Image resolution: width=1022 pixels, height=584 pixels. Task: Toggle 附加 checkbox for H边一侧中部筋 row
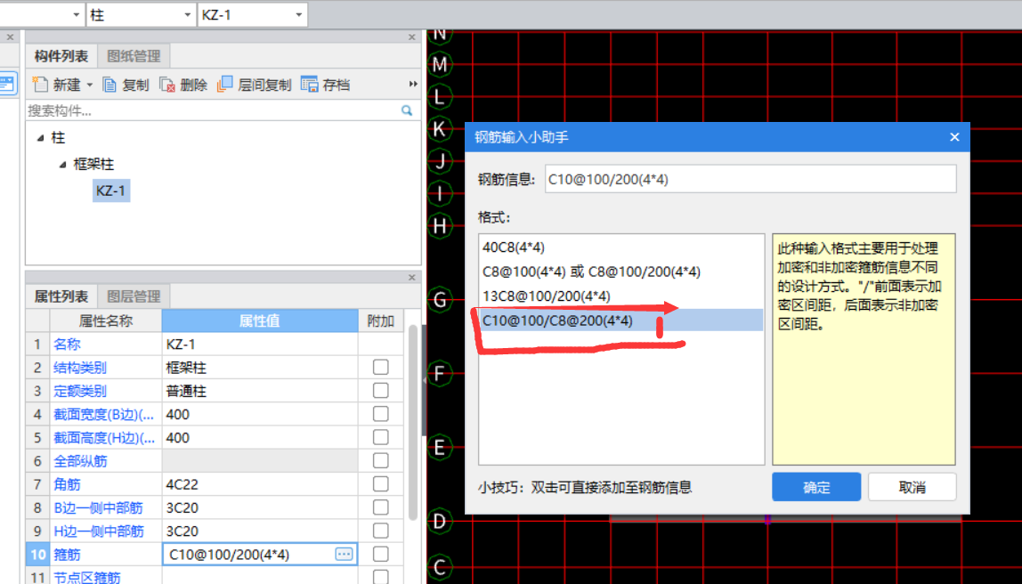tap(381, 531)
